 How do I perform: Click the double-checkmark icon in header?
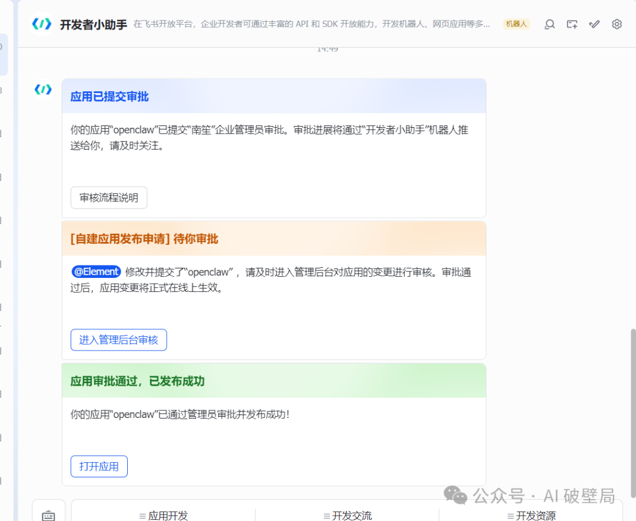coord(594,24)
